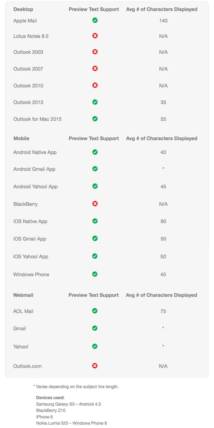This screenshot has height=428, width=214.
Task: Click the red X icon for Lotus Notes 8.5
Action: 95,36
